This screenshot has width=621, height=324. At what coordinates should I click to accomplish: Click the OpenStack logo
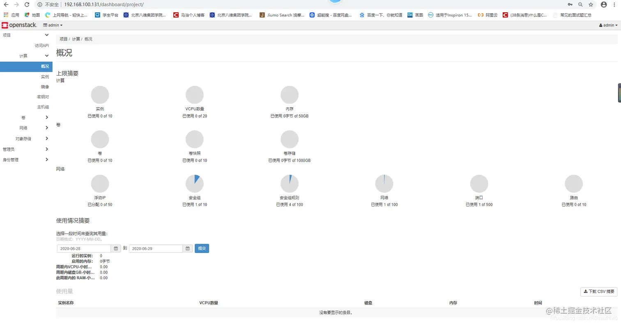coord(19,25)
